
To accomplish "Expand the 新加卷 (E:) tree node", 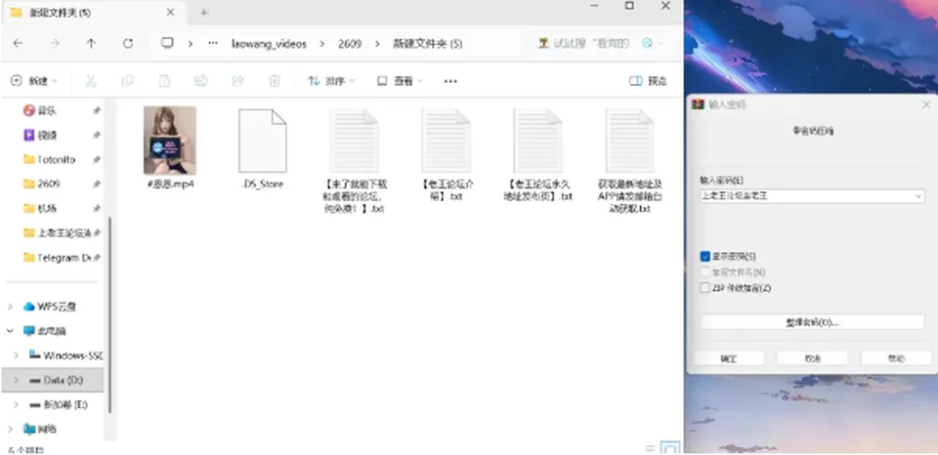I will [17, 404].
